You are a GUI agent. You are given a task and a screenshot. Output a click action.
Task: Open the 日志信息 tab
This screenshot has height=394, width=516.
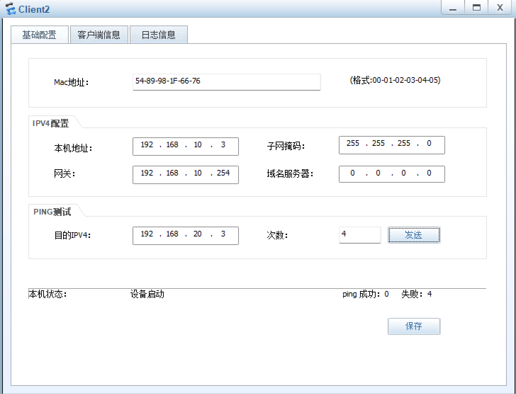(158, 35)
